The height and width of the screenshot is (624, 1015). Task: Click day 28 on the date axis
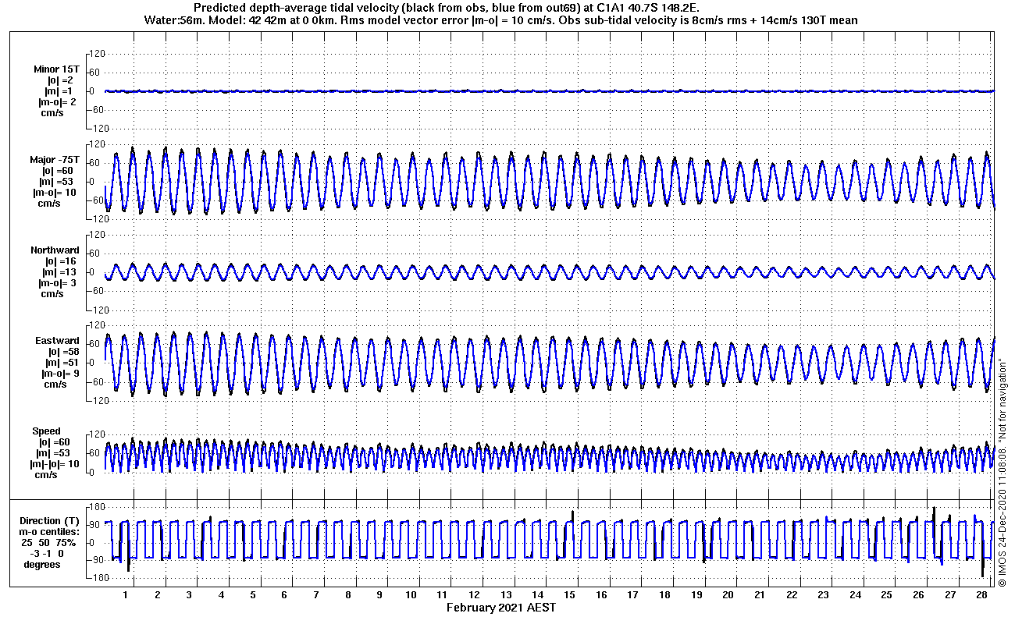point(981,594)
